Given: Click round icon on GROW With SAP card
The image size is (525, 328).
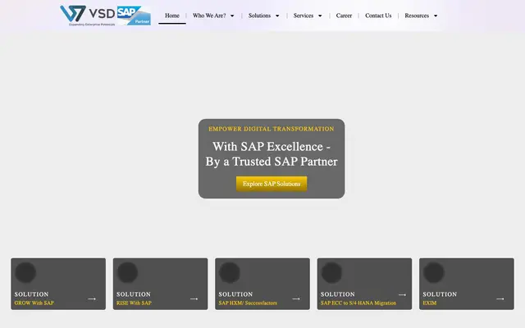Looking at the screenshot, I should (25, 272).
